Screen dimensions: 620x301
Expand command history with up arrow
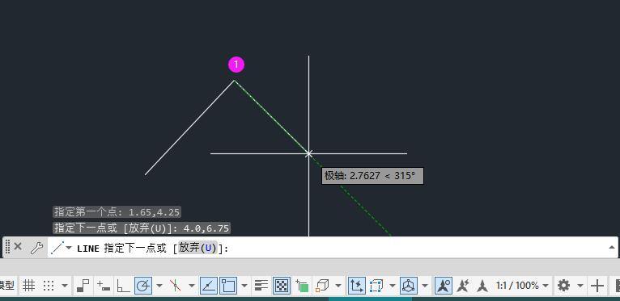pos(611,248)
